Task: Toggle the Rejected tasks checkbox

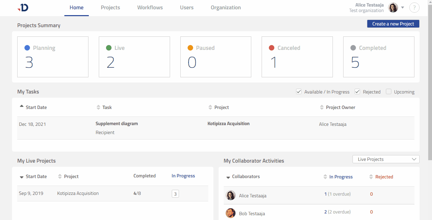Action: [x=357, y=92]
